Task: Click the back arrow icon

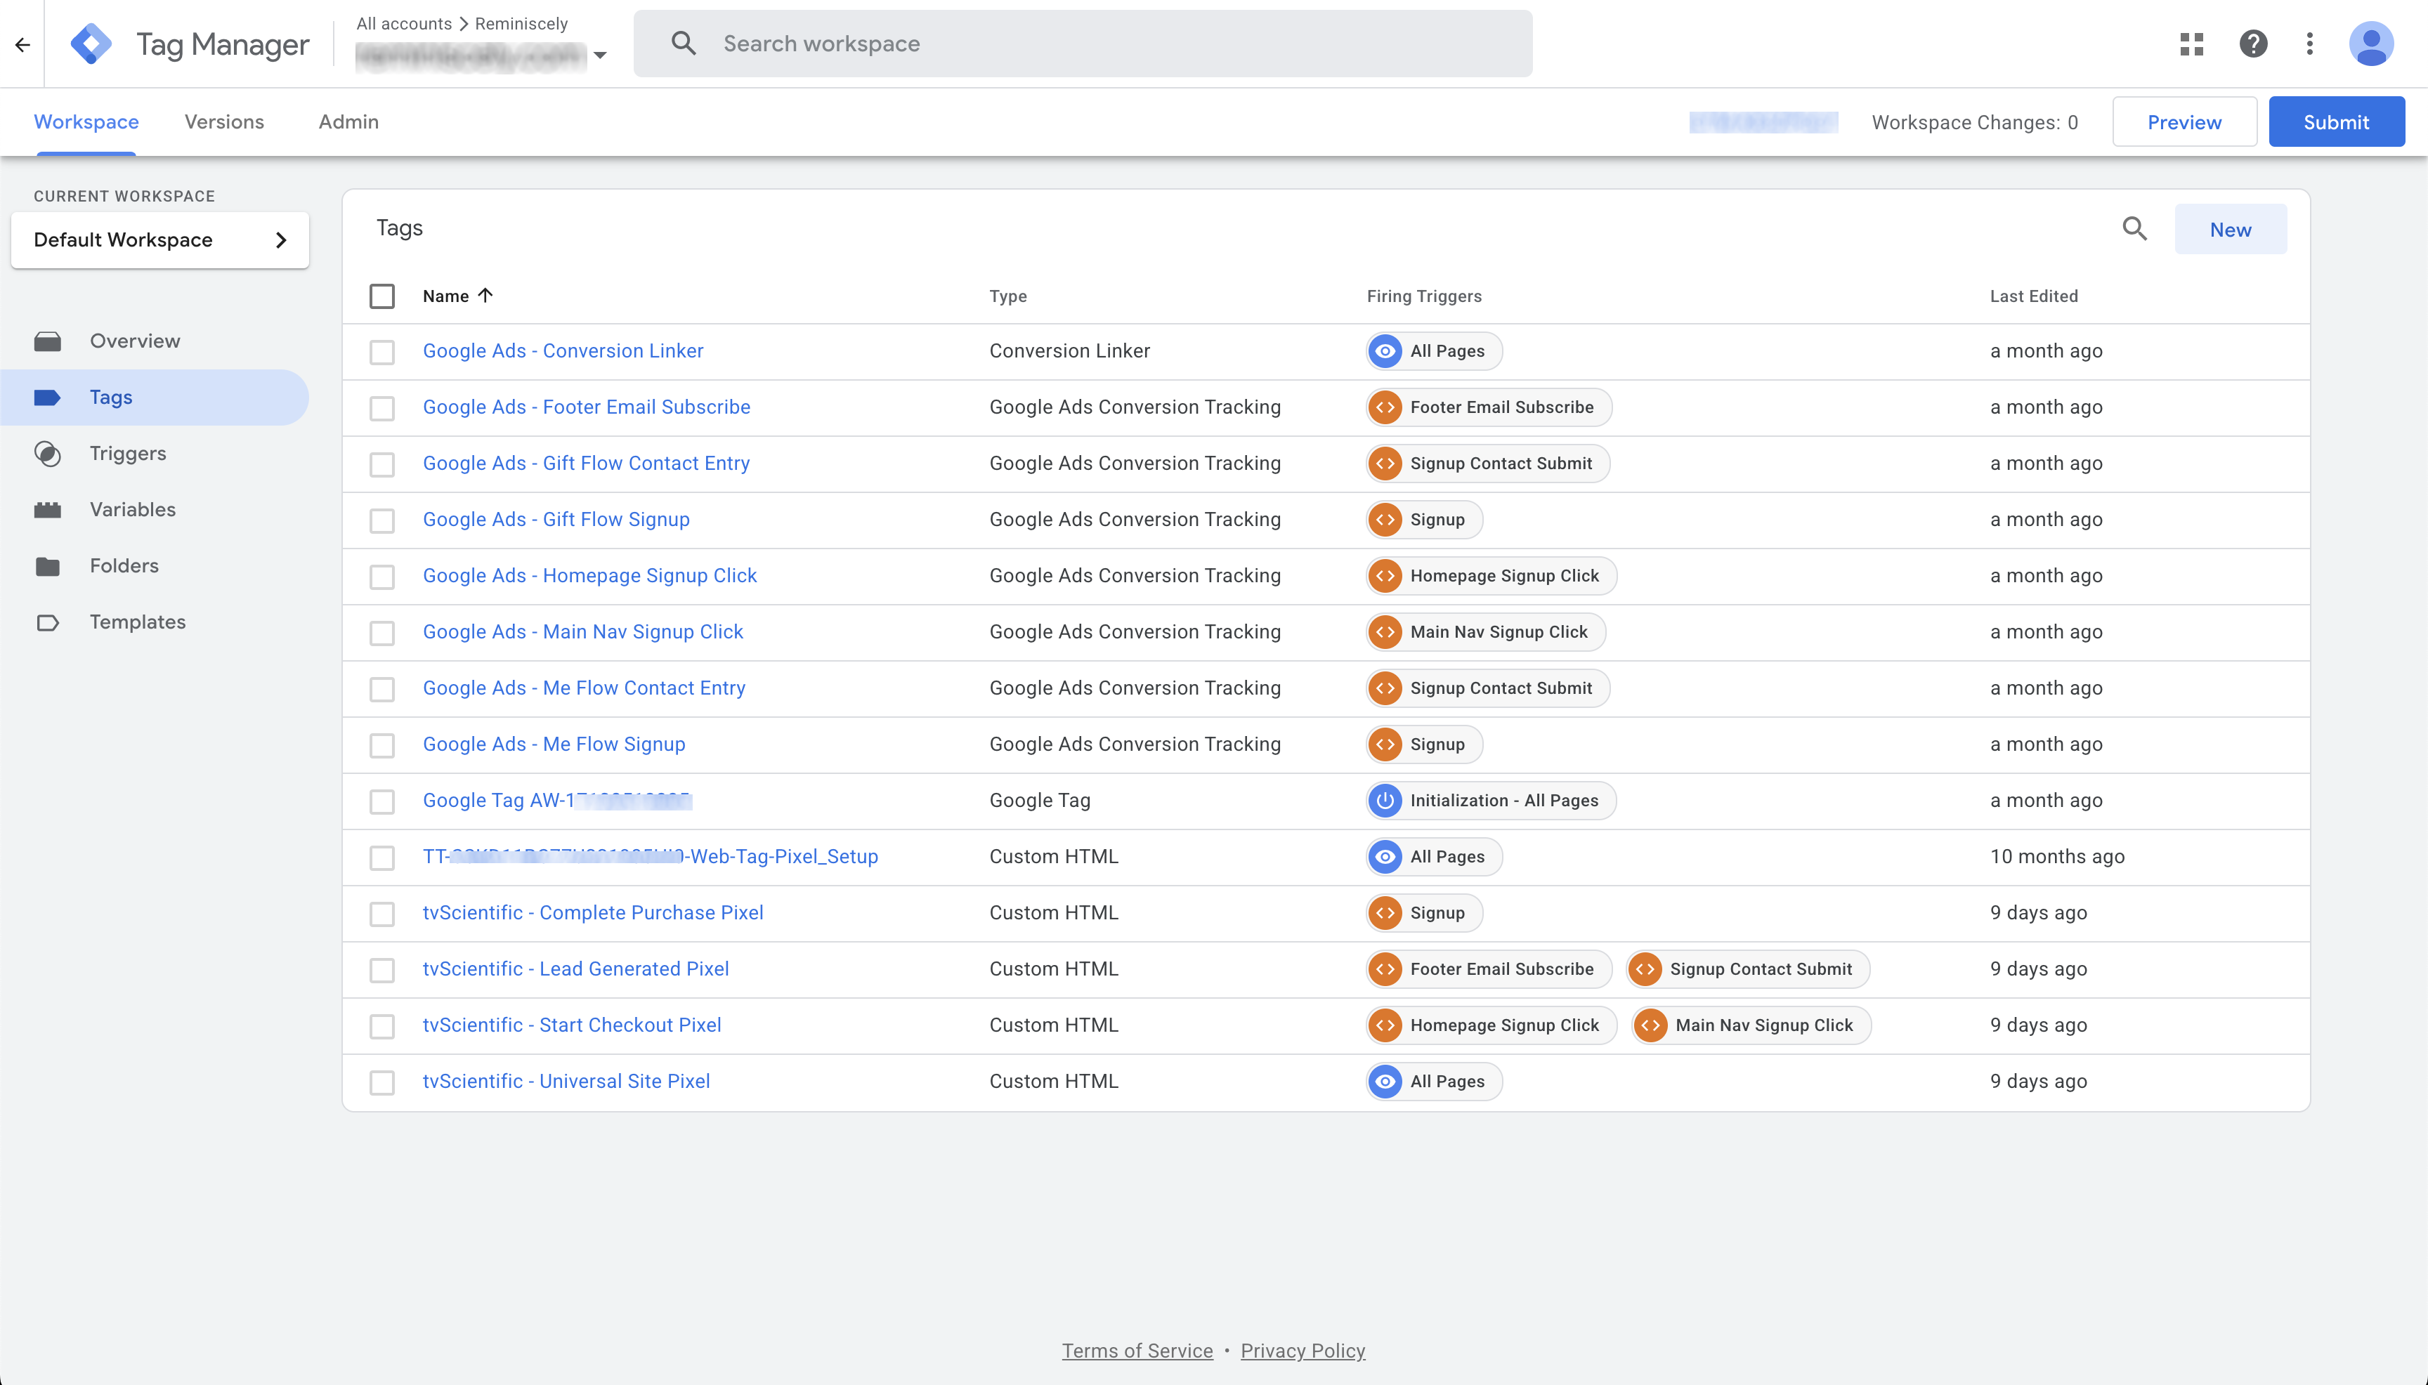Action: [23, 45]
